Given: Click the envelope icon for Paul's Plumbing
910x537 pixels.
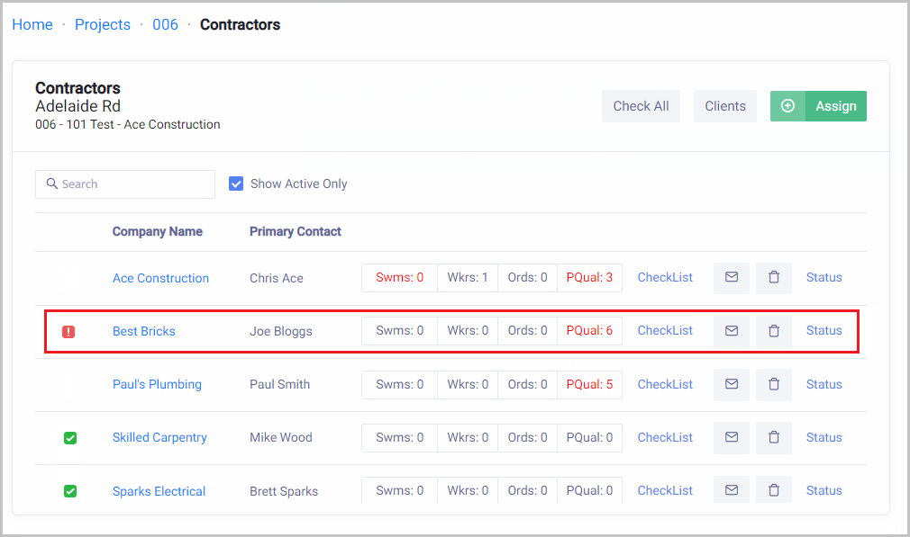Looking at the screenshot, I should click(x=732, y=384).
